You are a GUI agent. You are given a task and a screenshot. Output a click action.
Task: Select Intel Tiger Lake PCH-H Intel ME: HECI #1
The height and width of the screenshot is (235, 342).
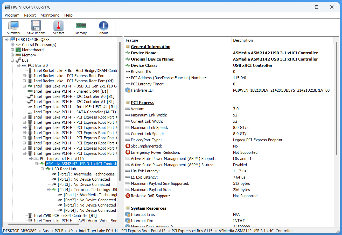tap(75, 107)
